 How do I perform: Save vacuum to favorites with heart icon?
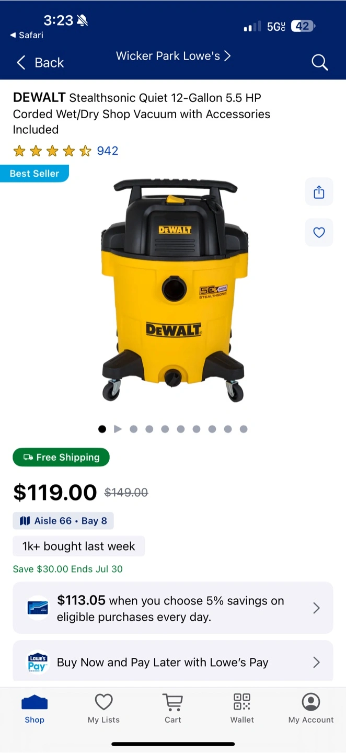click(x=319, y=232)
